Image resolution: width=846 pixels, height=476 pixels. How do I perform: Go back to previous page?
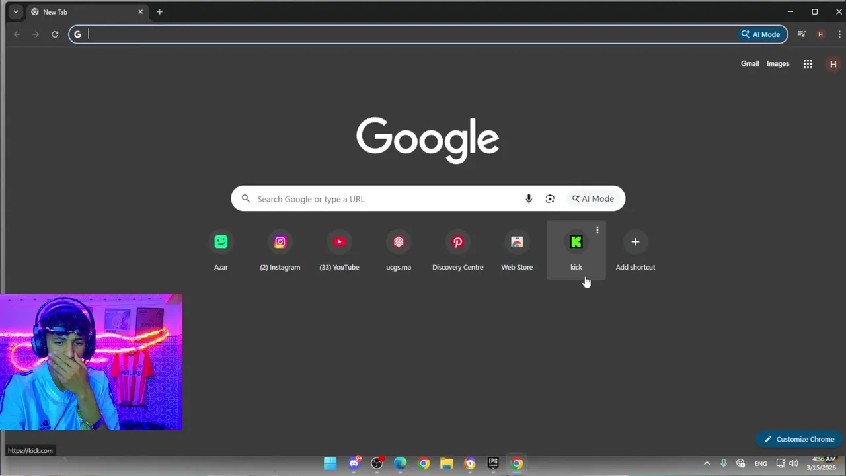click(17, 34)
